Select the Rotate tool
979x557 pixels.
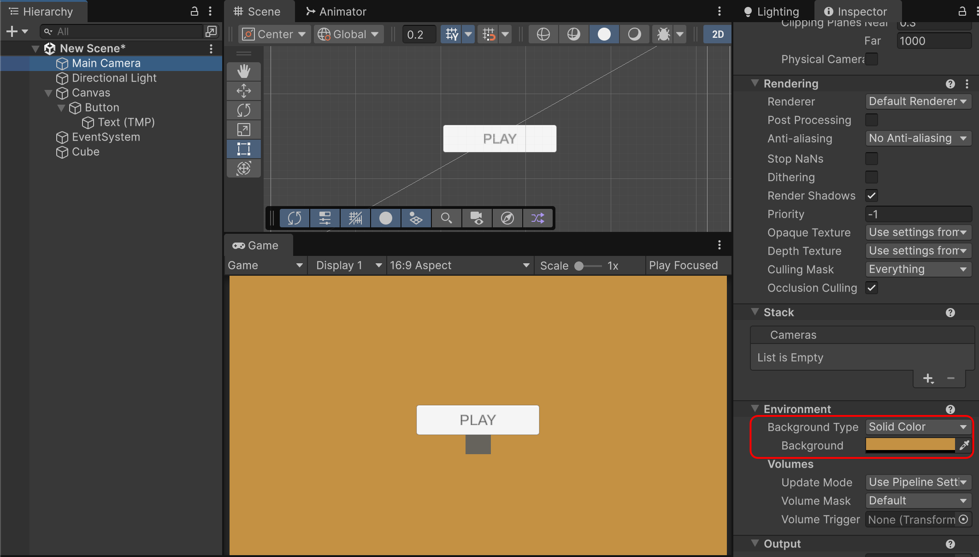click(x=243, y=110)
